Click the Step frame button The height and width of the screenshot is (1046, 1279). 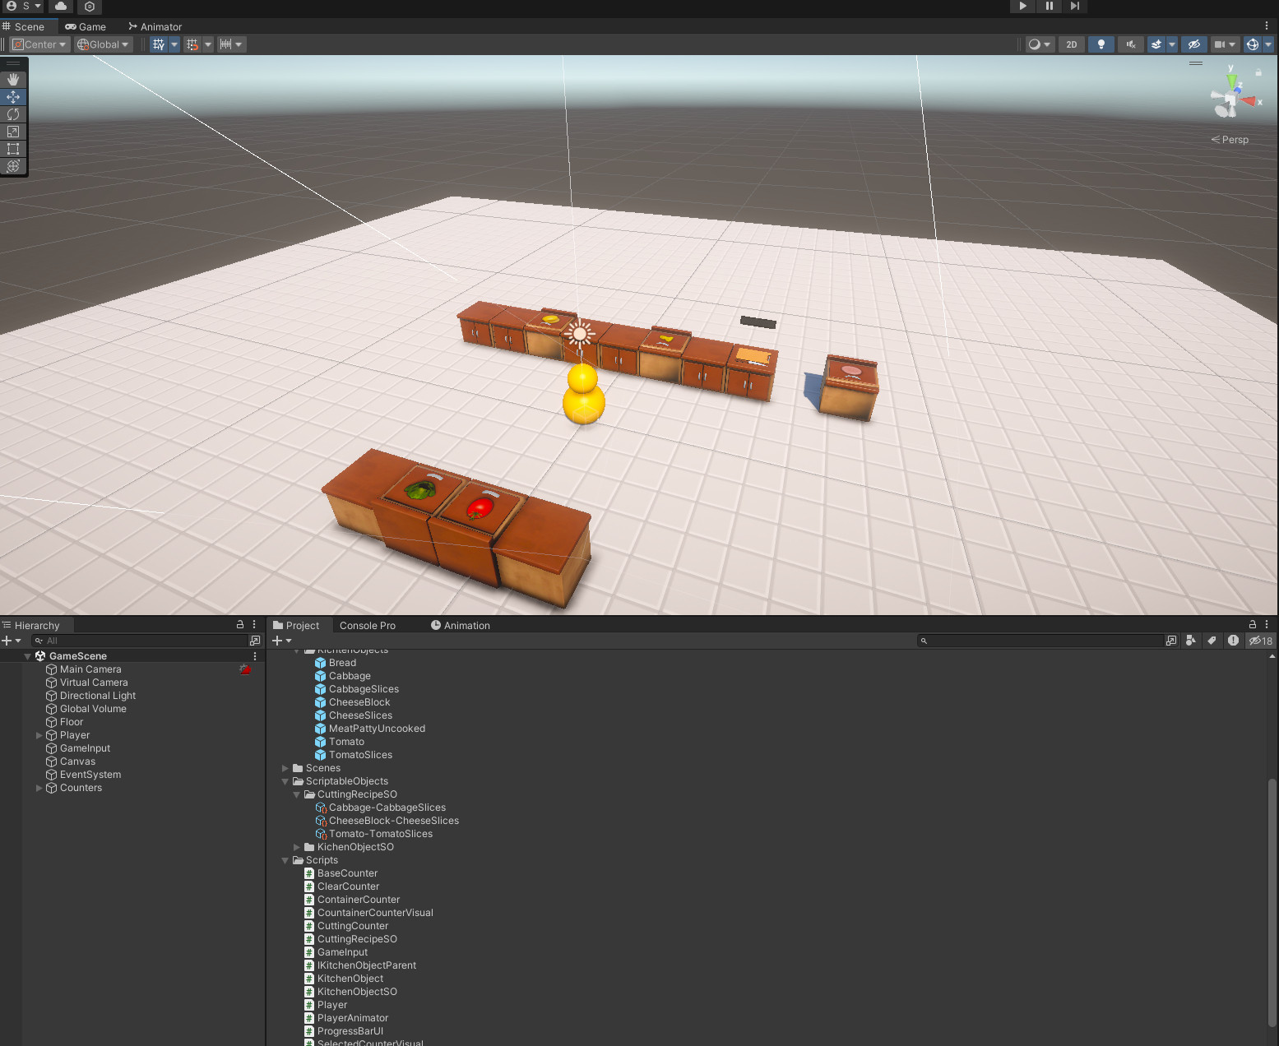[x=1075, y=6]
